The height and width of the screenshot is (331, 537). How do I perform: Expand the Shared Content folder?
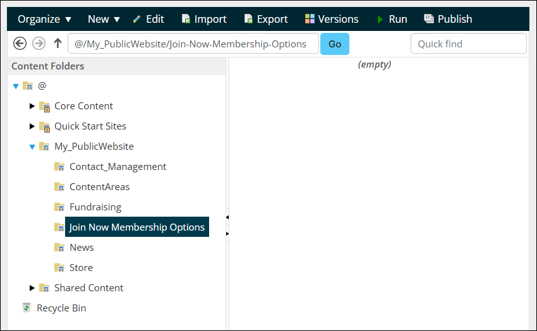coord(32,288)
